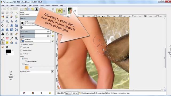Select the Measure tool
The width and height of the screenshot is (171, 96).
12,21
